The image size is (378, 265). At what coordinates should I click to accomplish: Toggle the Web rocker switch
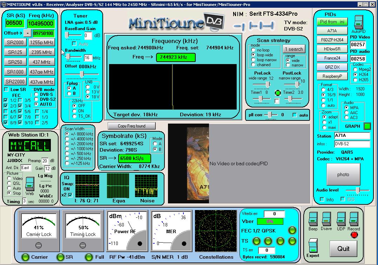30,184
